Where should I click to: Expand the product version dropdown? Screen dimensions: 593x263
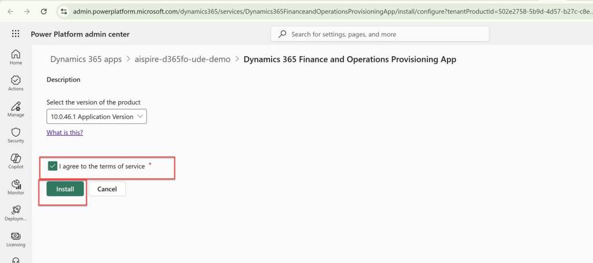[97, 117]
